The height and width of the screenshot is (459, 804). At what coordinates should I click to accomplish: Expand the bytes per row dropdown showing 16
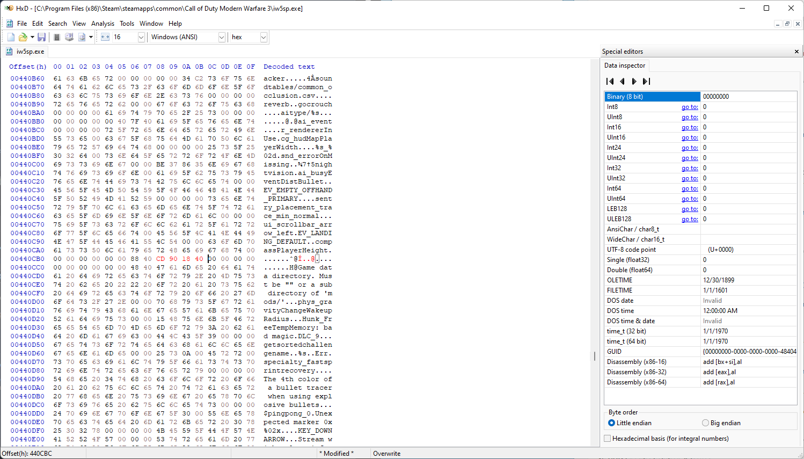141,37
